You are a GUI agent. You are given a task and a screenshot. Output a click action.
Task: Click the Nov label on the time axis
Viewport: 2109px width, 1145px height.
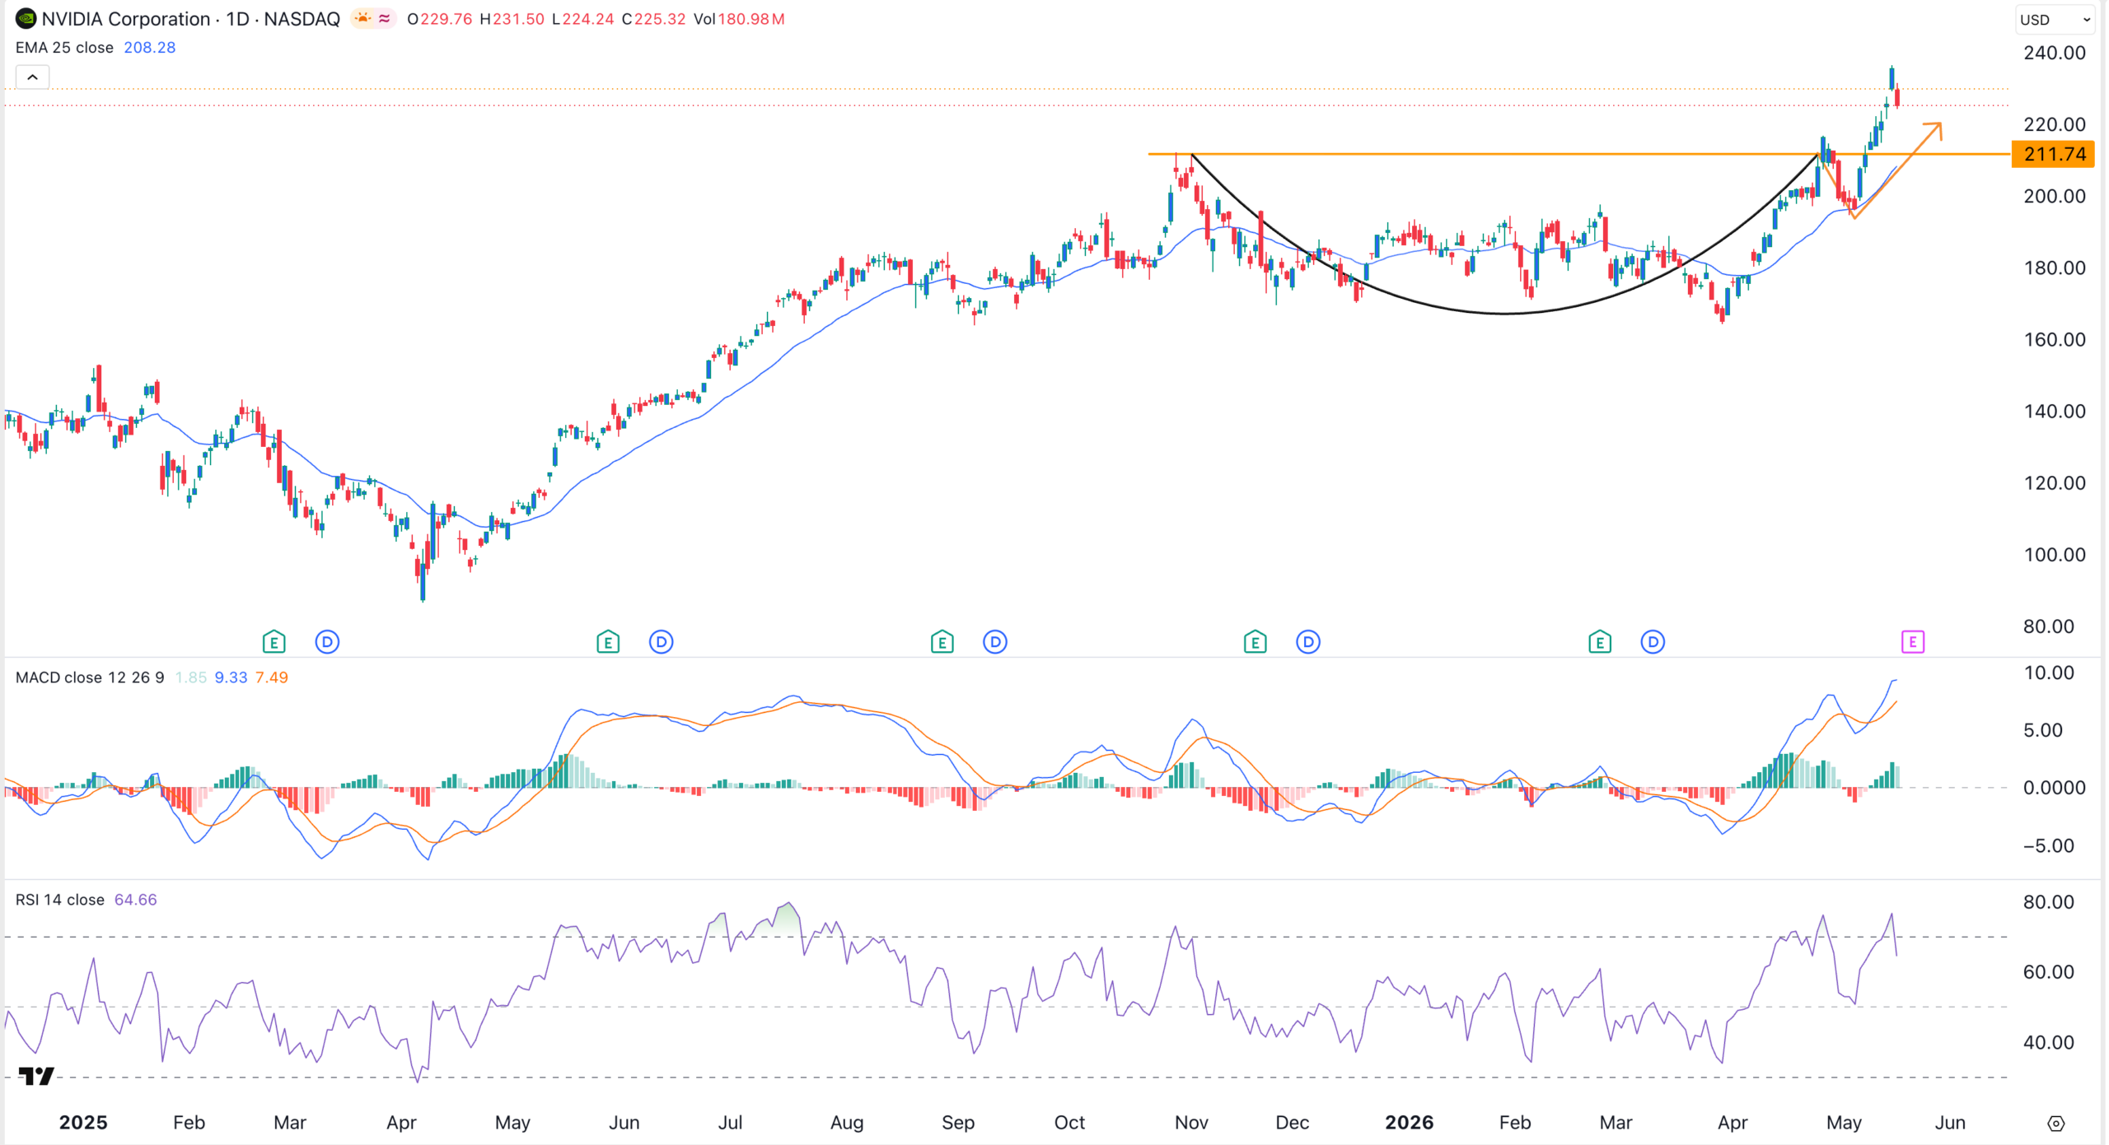click(1191, 1123)
